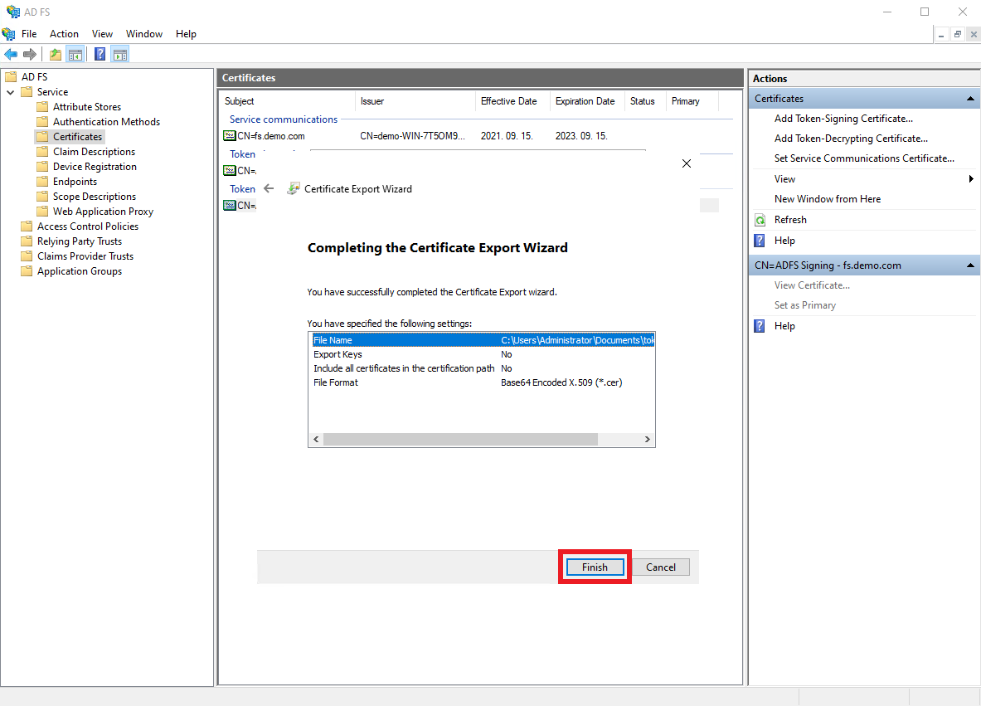Select the File Name settings row

click(481, 340)
